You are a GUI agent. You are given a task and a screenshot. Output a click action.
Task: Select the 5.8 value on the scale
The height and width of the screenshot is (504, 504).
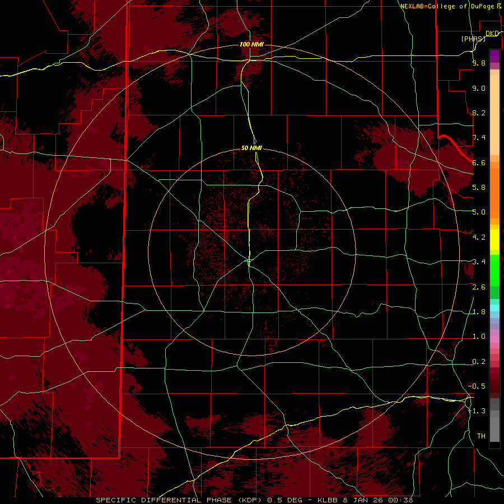[x=479, y=188]
